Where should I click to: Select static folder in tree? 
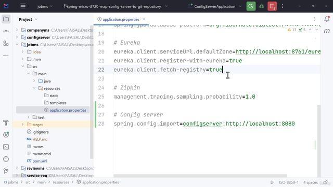51,96
